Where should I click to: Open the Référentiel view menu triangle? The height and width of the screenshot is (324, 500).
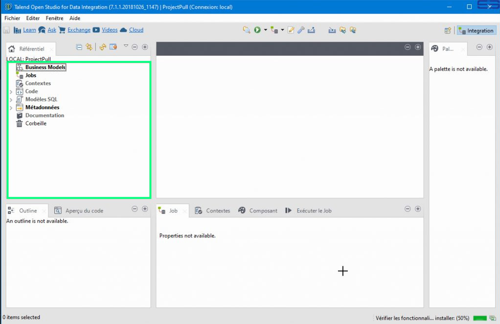pos(126,46)
